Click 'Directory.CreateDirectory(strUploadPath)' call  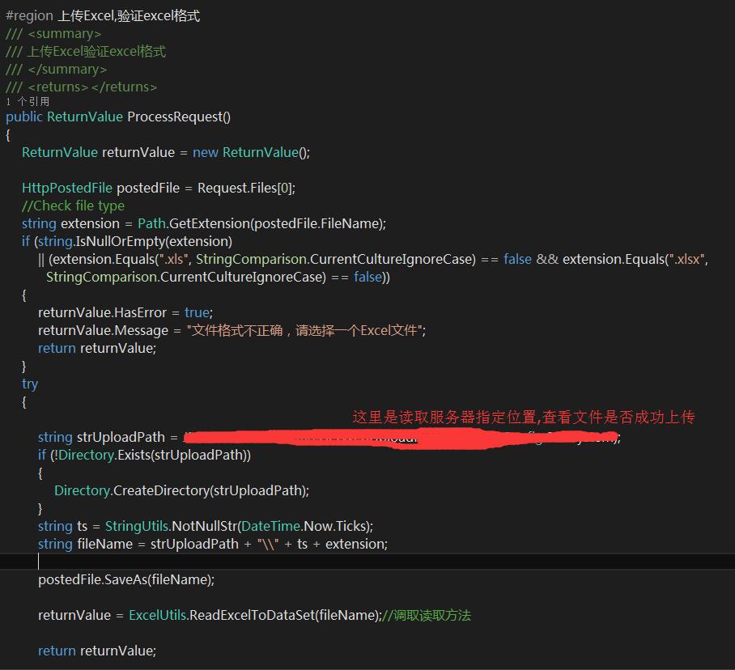click(181, 490)
